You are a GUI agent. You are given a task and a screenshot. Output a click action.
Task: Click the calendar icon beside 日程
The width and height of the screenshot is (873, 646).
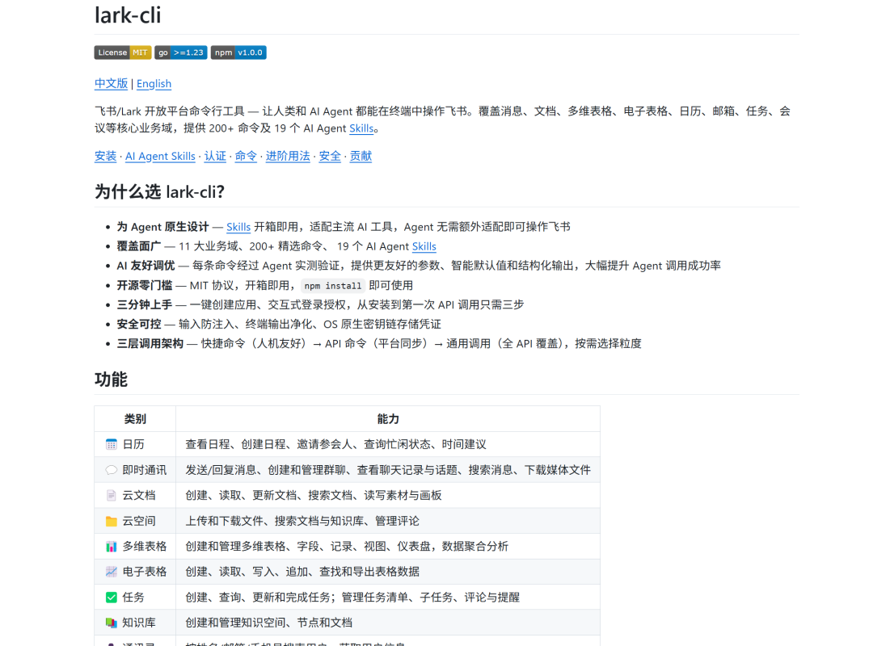(x=112, y=443)
